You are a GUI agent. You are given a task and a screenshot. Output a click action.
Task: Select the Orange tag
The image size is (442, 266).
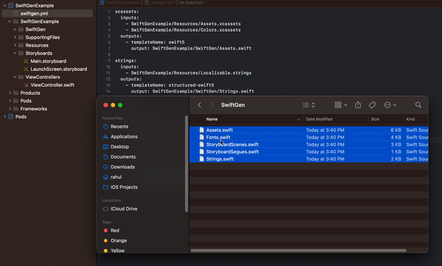click(x=116, y=241)
